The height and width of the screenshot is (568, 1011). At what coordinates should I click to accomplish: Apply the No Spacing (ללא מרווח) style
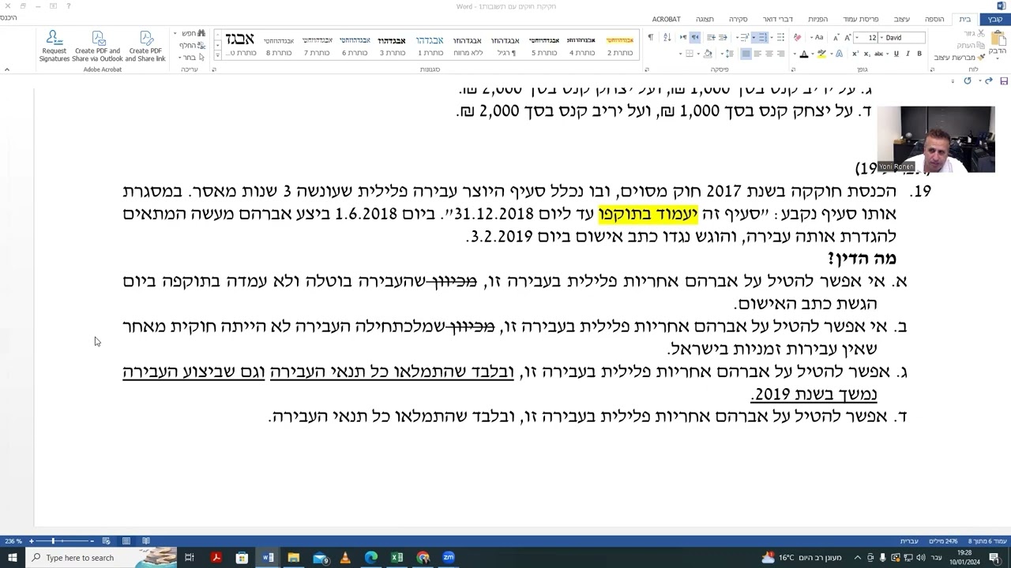pos(467,46)
